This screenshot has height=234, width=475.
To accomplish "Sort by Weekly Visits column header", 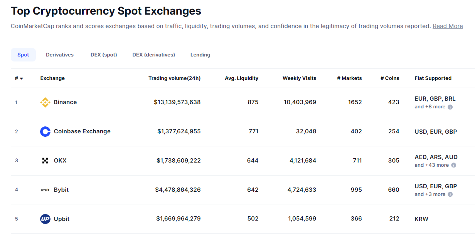I will 300,78.
